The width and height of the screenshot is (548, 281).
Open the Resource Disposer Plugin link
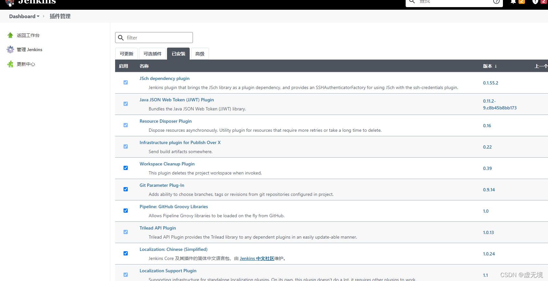166,121
